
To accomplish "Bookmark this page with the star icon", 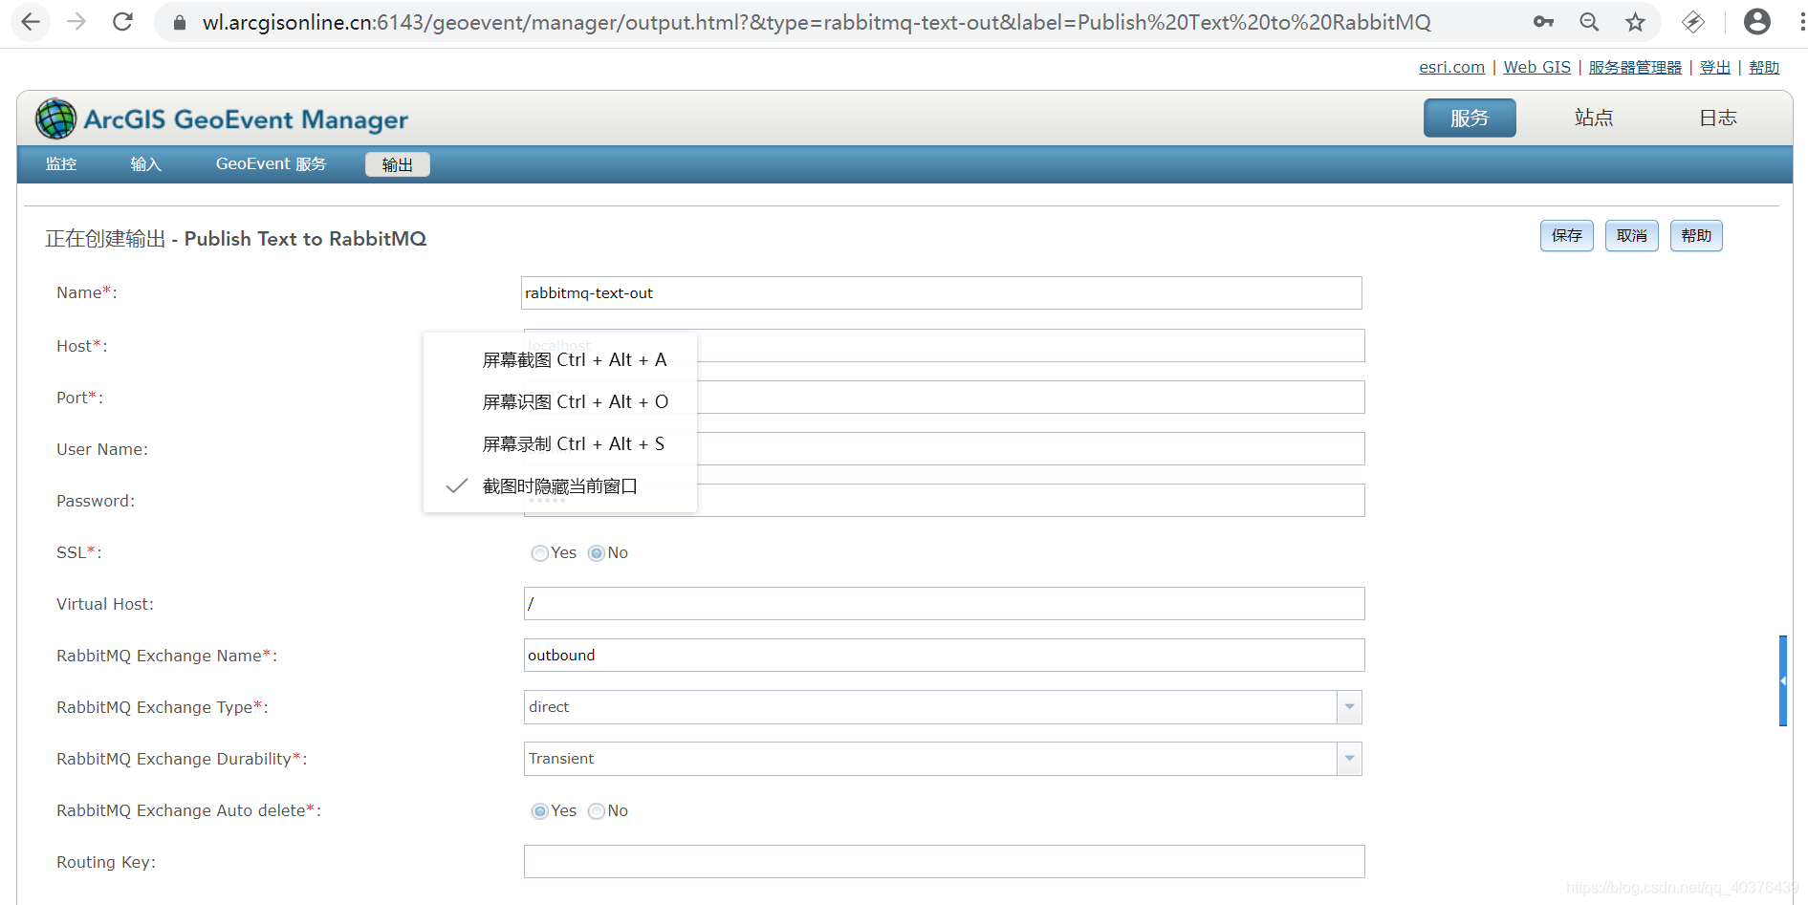I will tap(1636, 21).
